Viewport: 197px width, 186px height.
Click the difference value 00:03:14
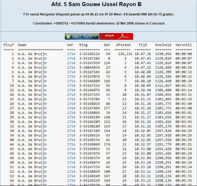[x=183, y=90]
